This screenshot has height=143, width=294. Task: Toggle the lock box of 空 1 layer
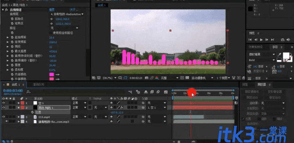(x=14, y=103)
